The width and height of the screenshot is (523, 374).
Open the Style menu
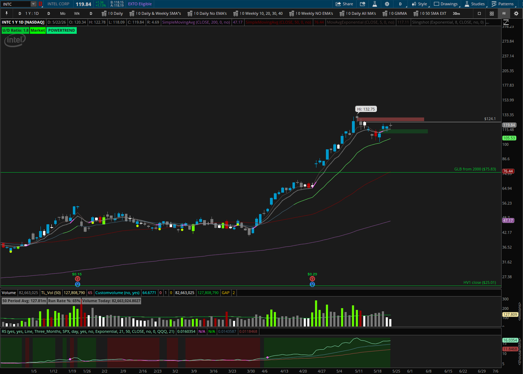point(419,4)
